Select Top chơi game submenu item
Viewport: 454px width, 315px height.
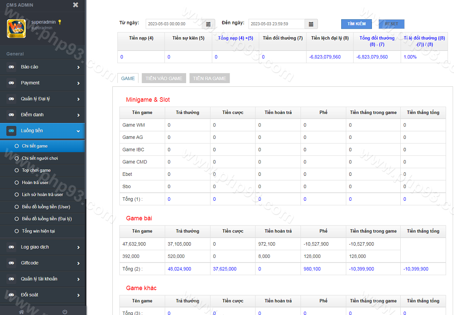pyautogui.click(x=36, y=171)
